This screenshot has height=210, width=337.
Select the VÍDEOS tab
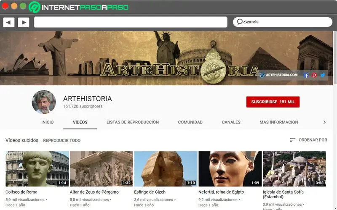click(x=80, y=122)
